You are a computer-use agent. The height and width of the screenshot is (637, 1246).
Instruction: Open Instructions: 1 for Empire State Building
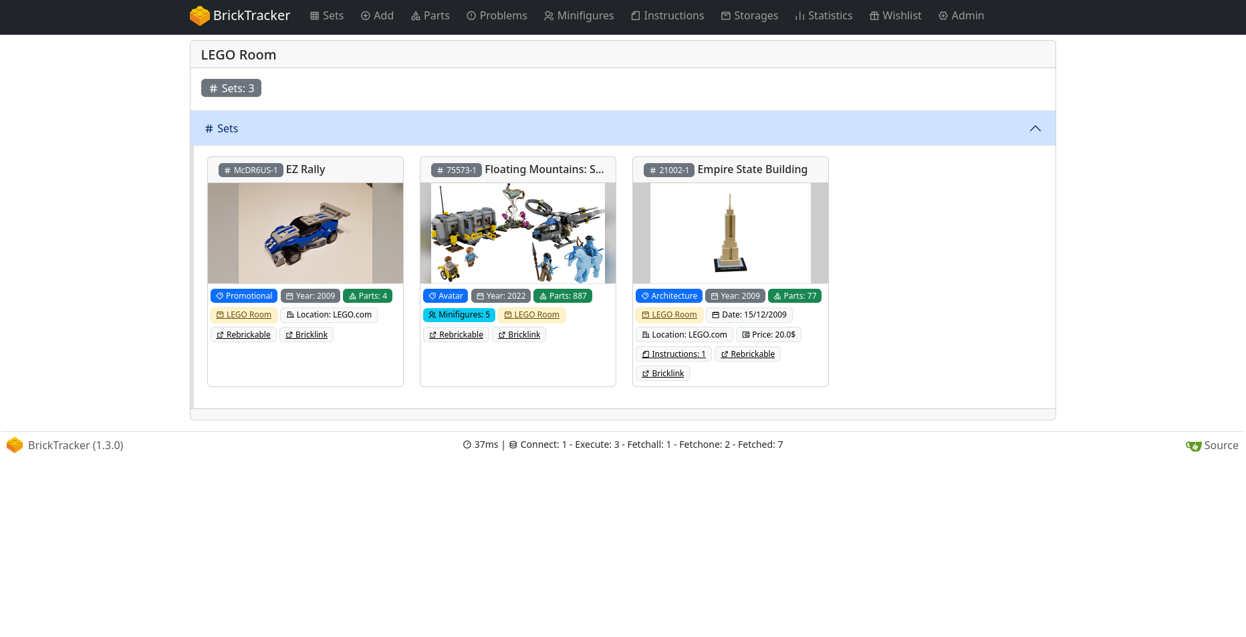pos(673,354)
